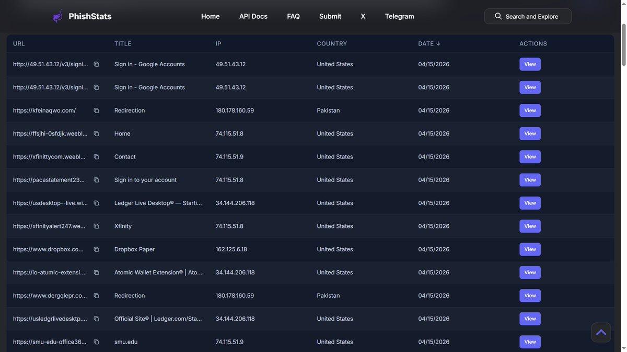The image size is (627, 352).
Task: Click IP 162.125.6.18
Action: pyautogui.click(x=231, y=249)
